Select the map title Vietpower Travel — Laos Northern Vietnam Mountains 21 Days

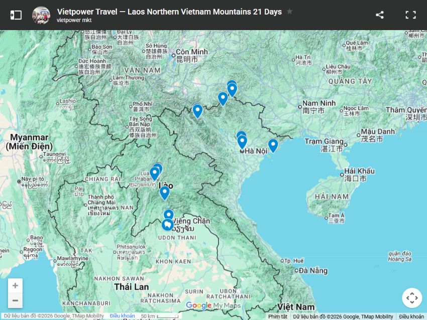pos(169,12)
